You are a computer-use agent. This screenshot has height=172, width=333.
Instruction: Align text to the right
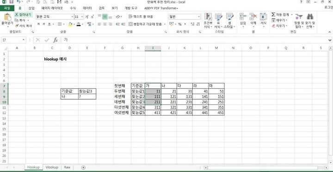[x=110, y=24]
